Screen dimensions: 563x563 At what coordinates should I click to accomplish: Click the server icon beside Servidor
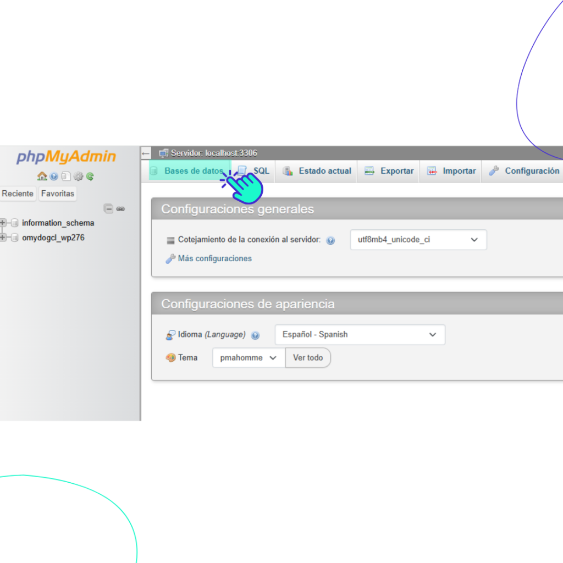163,153
